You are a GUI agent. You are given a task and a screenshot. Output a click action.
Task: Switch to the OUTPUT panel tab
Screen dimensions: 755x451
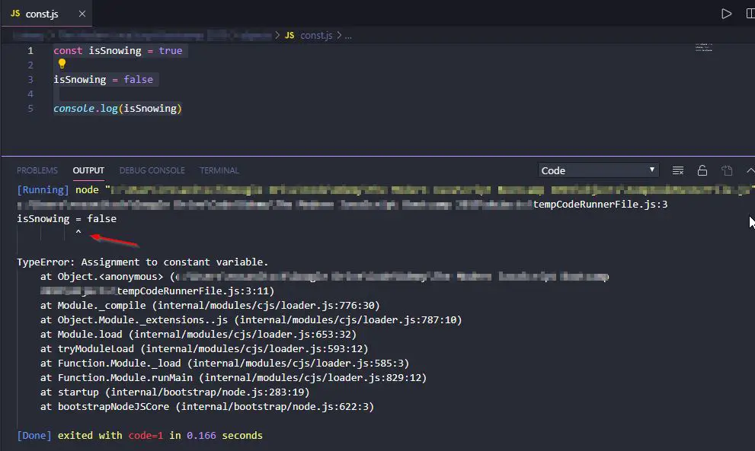88,170
